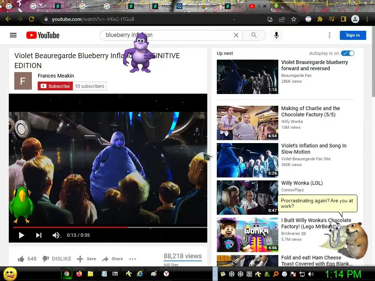Install app icon in address bar
375x281 pixels.
[270, 19]
